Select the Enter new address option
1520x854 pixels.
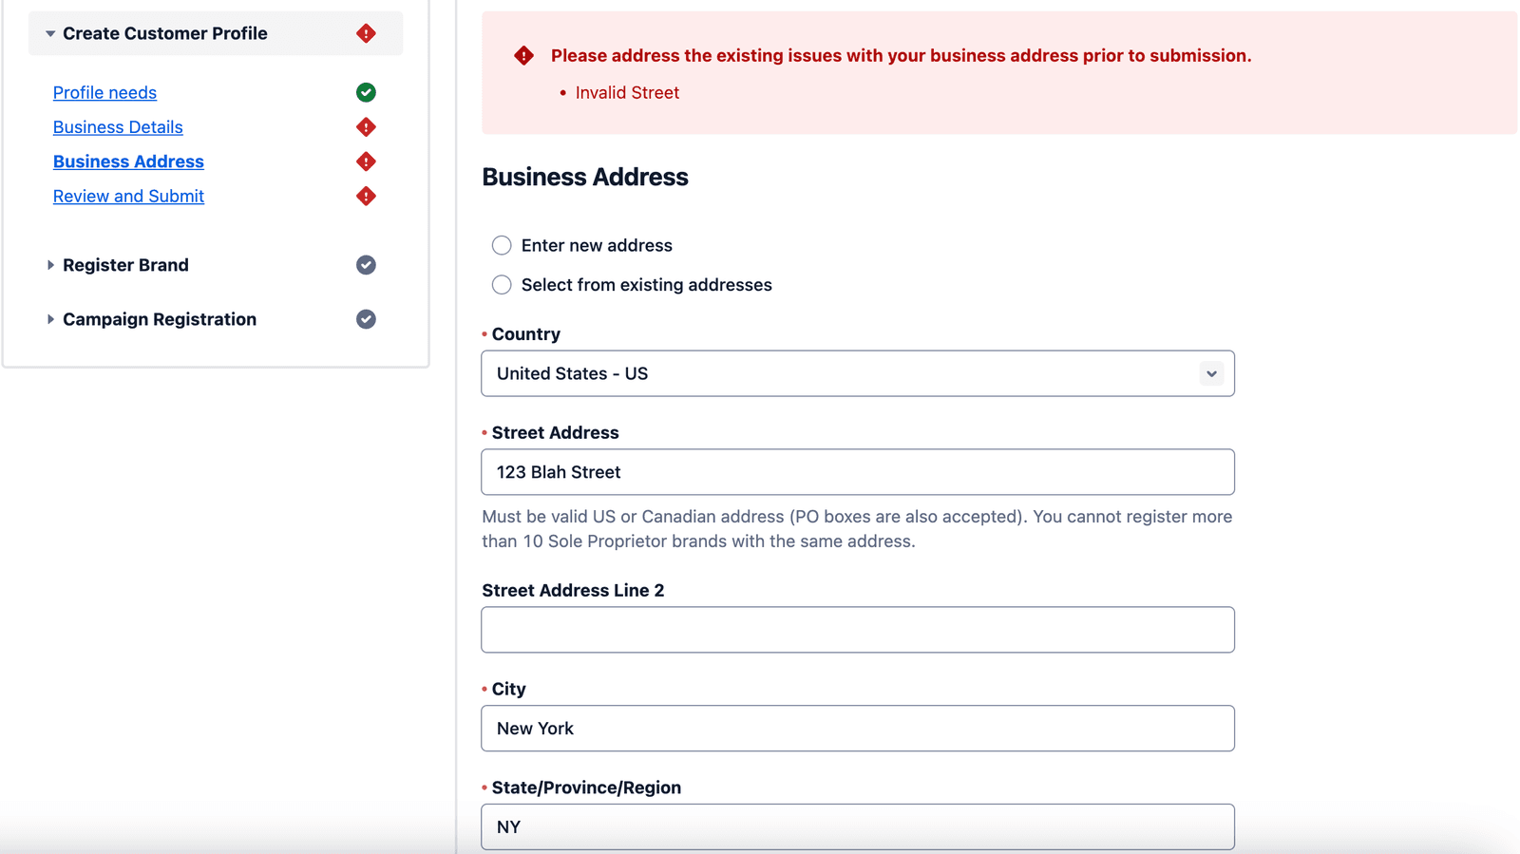[502, 246]
